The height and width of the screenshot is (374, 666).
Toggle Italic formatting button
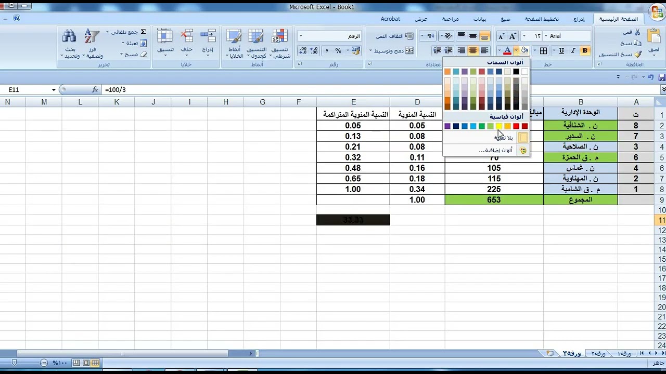(x=573, y=50)
